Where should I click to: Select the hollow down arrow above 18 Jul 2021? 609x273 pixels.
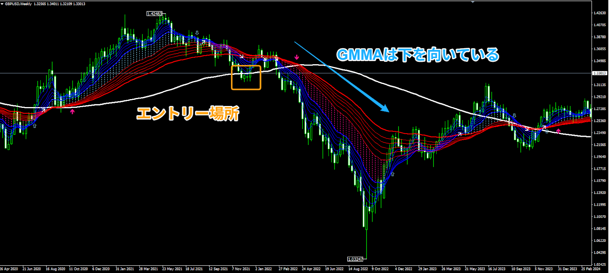coord(197,33)
